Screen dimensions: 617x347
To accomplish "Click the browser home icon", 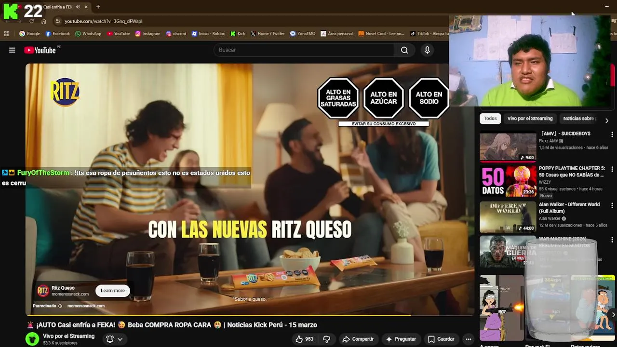I will coord(43,21).
